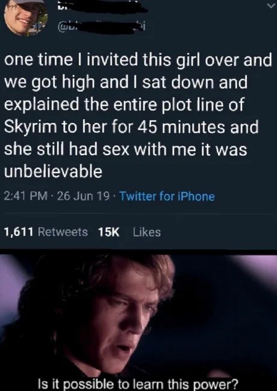Viewport: 277px width, 391px height.
Task: Click the word unbelievable in the tweet
Action: (x=53, y=171)
